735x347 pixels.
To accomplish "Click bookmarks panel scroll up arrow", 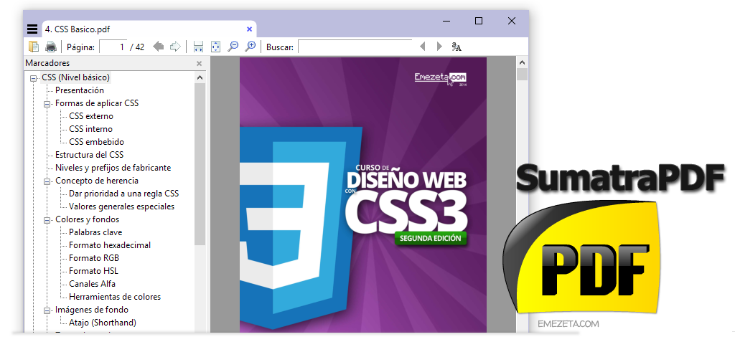I will click(200, 77).
